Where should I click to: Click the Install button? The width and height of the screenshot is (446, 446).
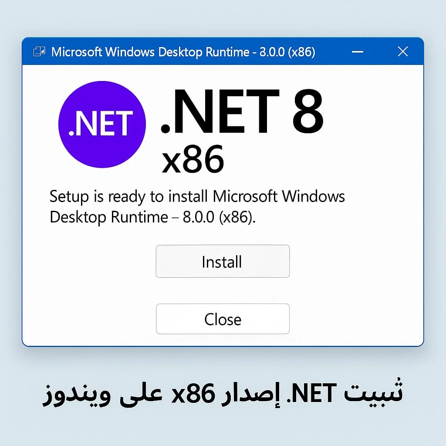(x=223, y=261)
